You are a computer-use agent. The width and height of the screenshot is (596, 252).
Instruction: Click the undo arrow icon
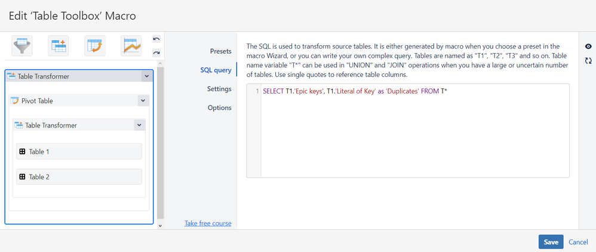coord(156,39)
